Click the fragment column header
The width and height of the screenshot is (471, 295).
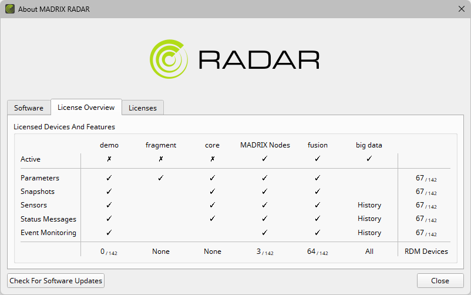[161, 145]
